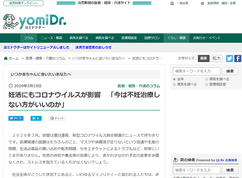Go to 医療・健康・介護のコラム breadcrumb
Image resolution: width=242 pixels, height=178 pixels.
point(46,58)
